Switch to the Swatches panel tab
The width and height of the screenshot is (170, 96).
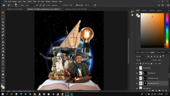click(x=144, y=10)
